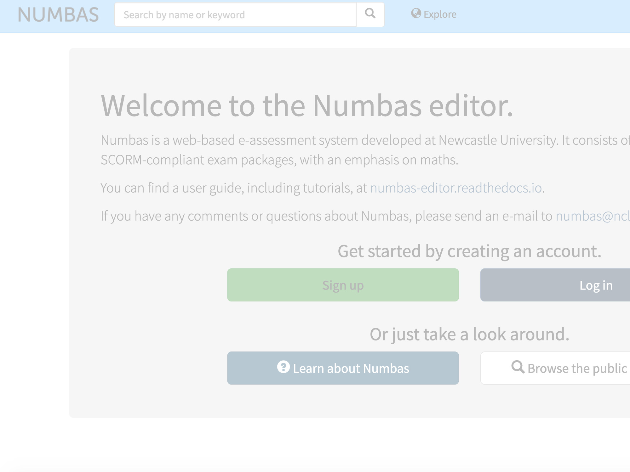The height and width of the screenshot is (472, 630).
Task: Click the Or just take a look around heading
Action: [x=469, y=334]
